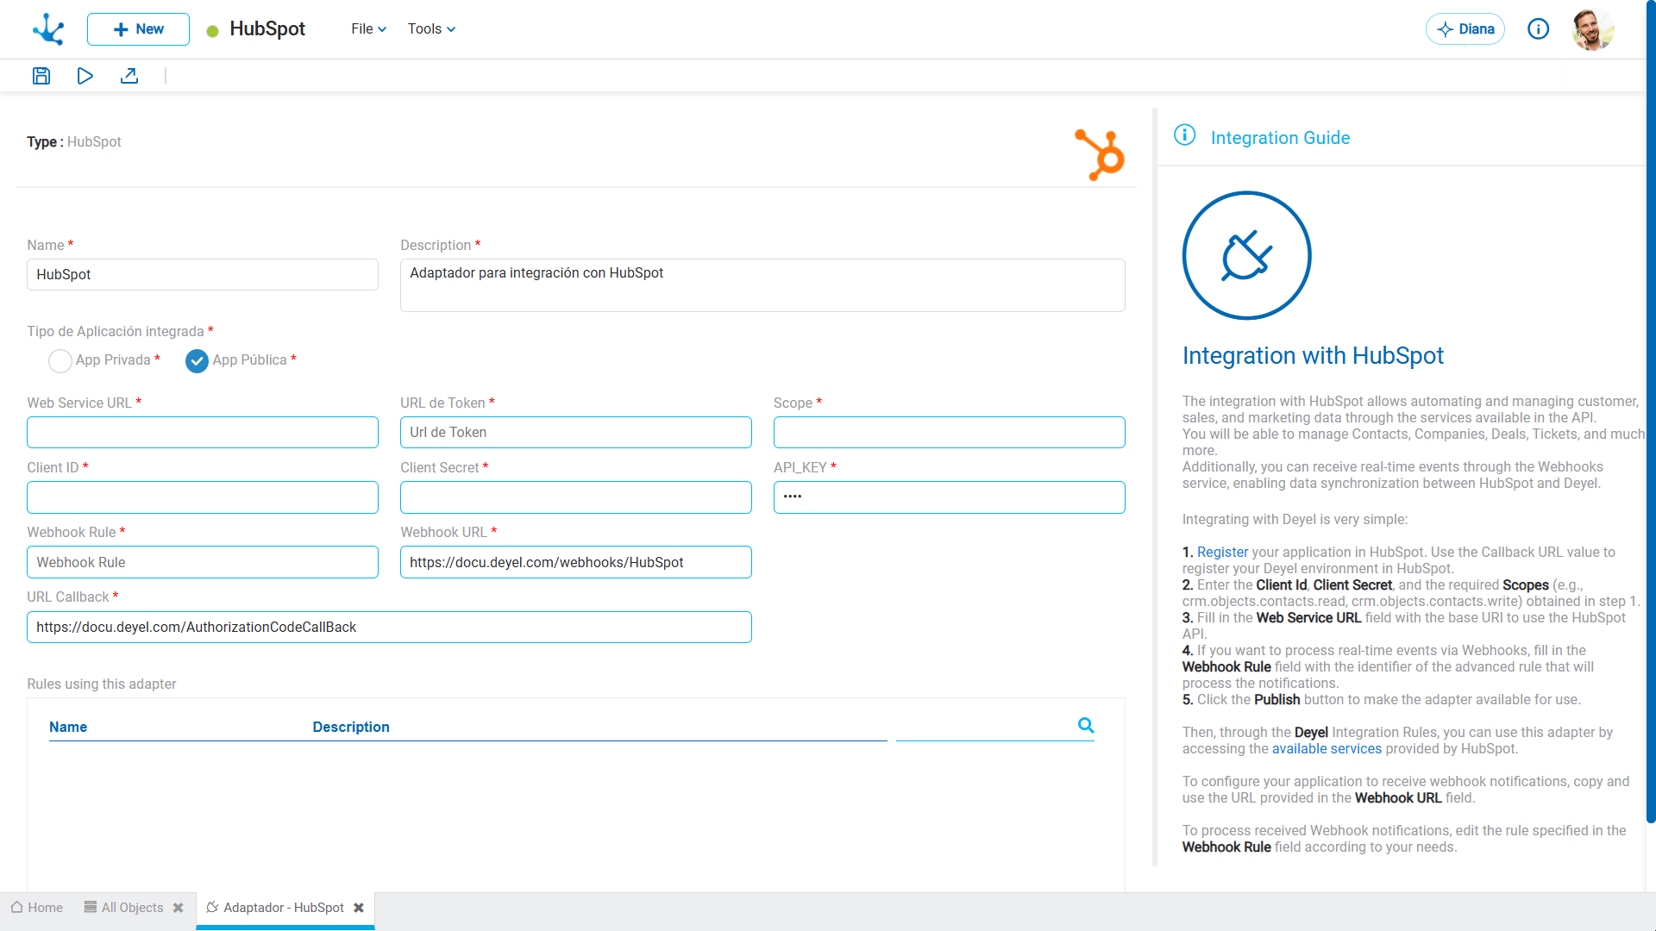1656x931 pixels.
Task: Publish the adapter using the export icon
Action: click(x=129, y=76)
